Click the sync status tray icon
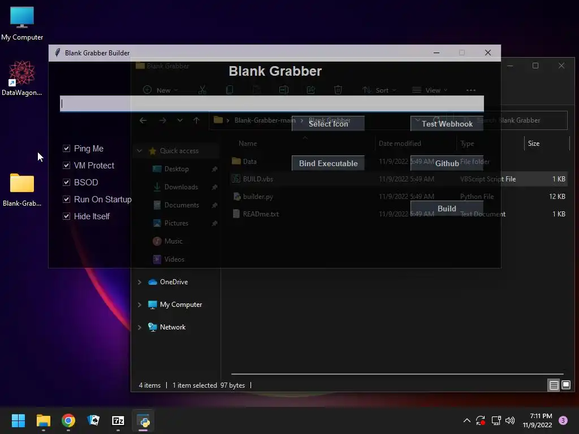579x434 pixels. click(x=481, y=420)
